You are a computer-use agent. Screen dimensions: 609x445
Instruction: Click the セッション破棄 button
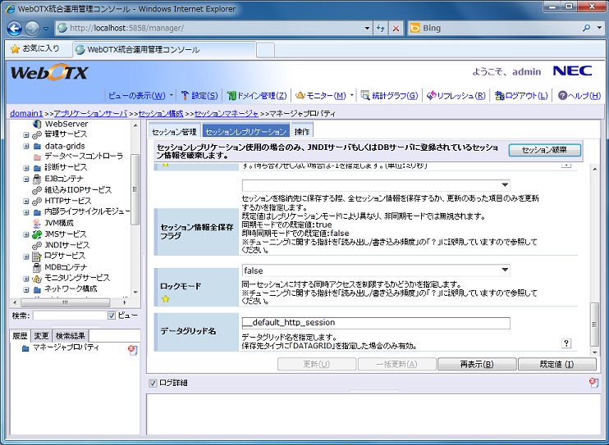pos(544,150)
